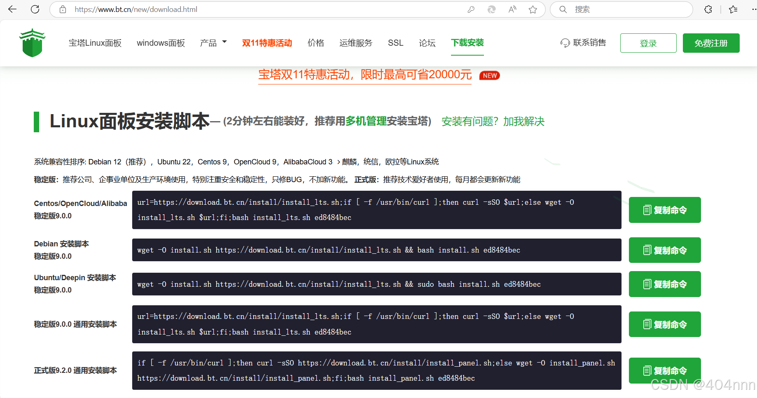Activate the read aloud icon

(512, 9)
